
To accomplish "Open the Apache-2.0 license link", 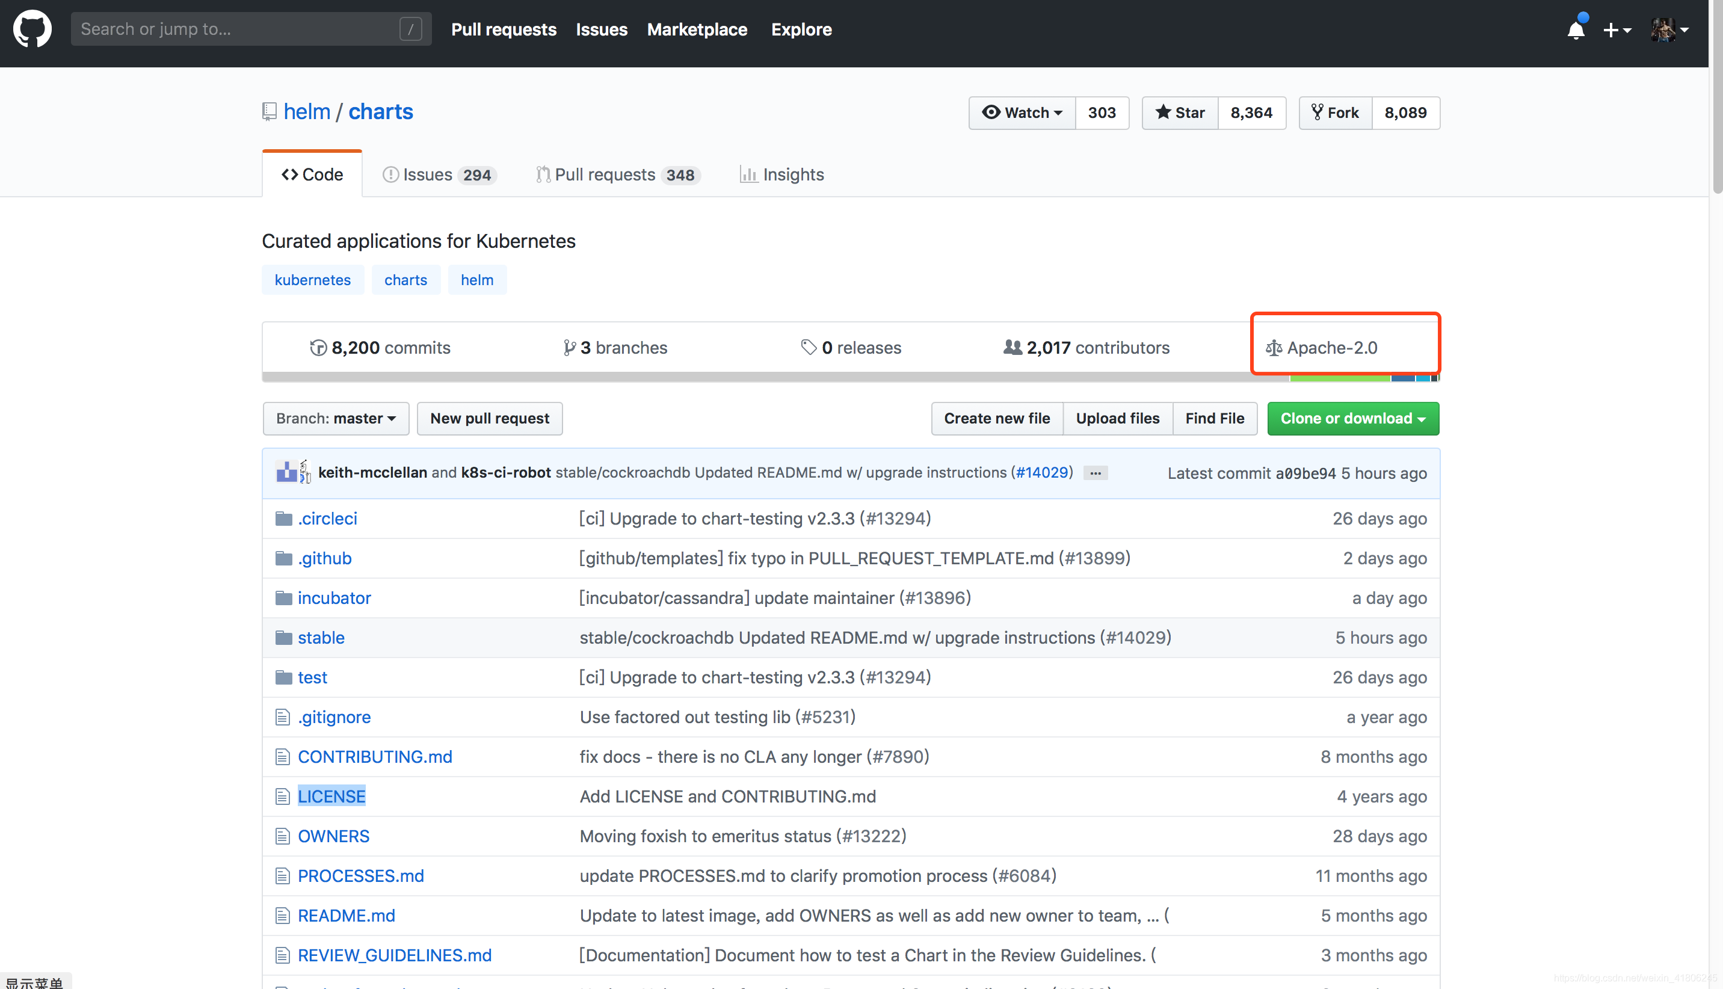I will click(1322, 348).
